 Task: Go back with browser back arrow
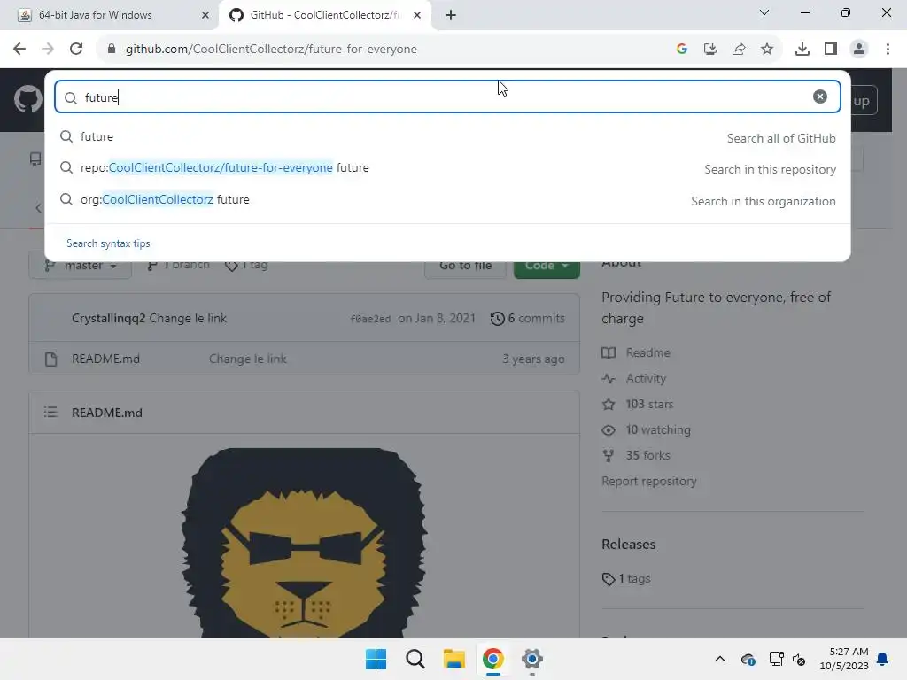[19, 50]
